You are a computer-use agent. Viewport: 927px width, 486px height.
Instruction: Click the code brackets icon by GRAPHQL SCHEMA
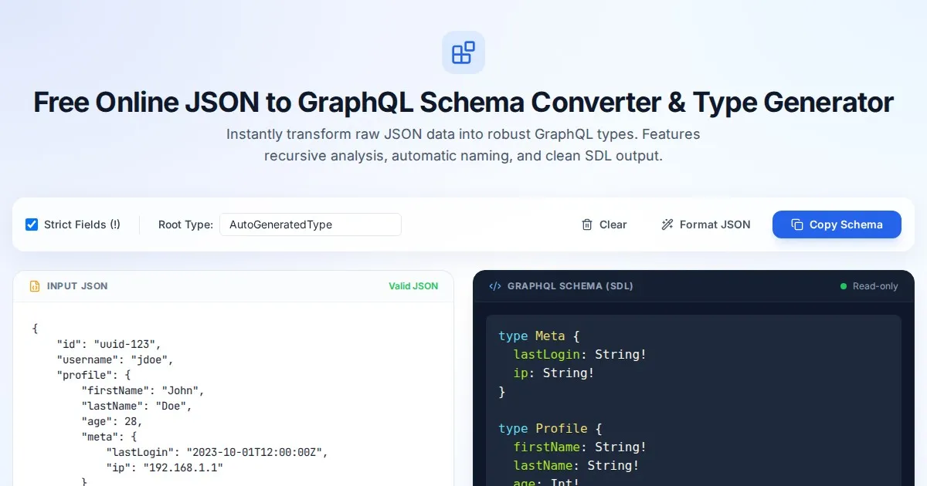pyautogui.click(x=495, y=286)
